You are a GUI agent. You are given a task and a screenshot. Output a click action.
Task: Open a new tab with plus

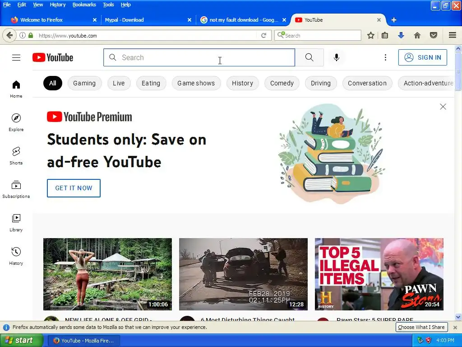point(393,20)
